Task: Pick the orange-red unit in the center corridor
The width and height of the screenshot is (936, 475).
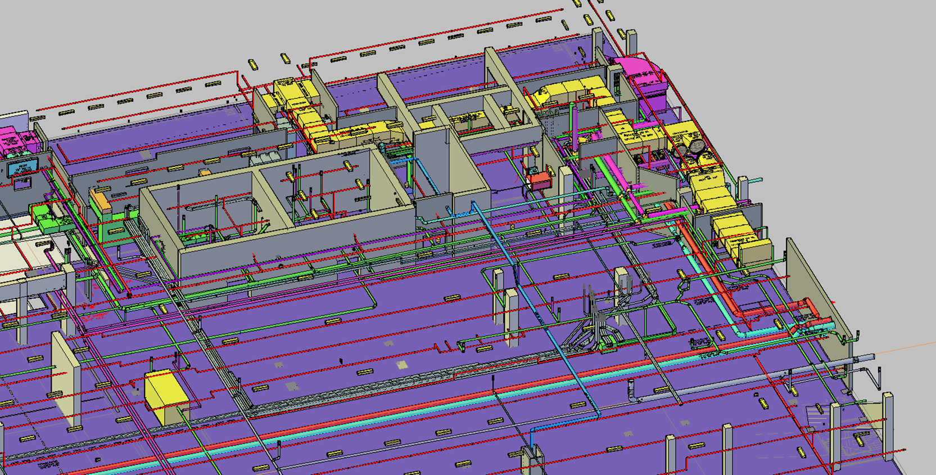Action: (539, 180)
